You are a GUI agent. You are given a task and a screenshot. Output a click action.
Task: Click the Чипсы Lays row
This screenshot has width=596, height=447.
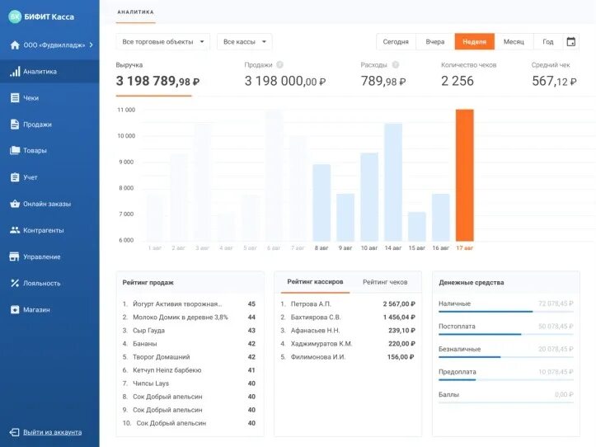click(x=189, y=383)
